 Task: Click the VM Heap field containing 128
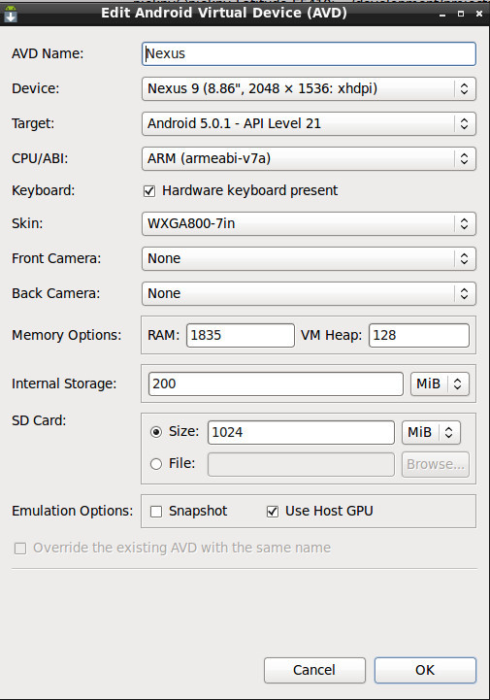419,335
